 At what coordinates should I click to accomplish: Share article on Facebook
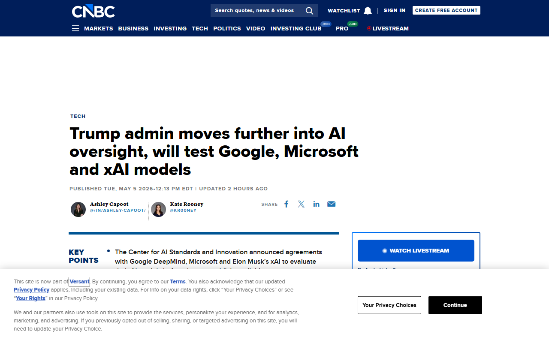(287, 204)
